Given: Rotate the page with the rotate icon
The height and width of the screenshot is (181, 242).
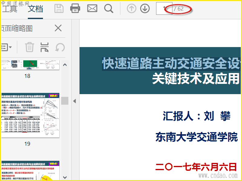Looking at the screenshot, I should tap(60, 47).
